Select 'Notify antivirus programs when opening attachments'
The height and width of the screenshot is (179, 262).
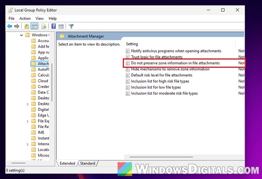tap(176, 51)
